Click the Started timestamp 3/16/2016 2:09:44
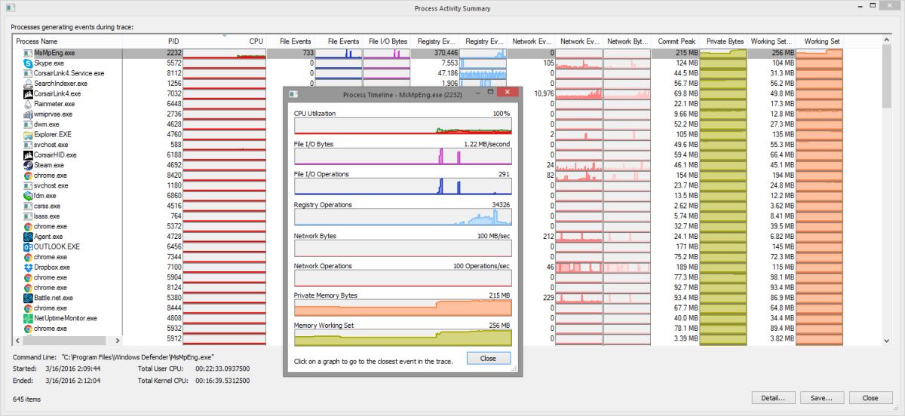Viewport: 905px width, 416px height. tap(74, 369)
